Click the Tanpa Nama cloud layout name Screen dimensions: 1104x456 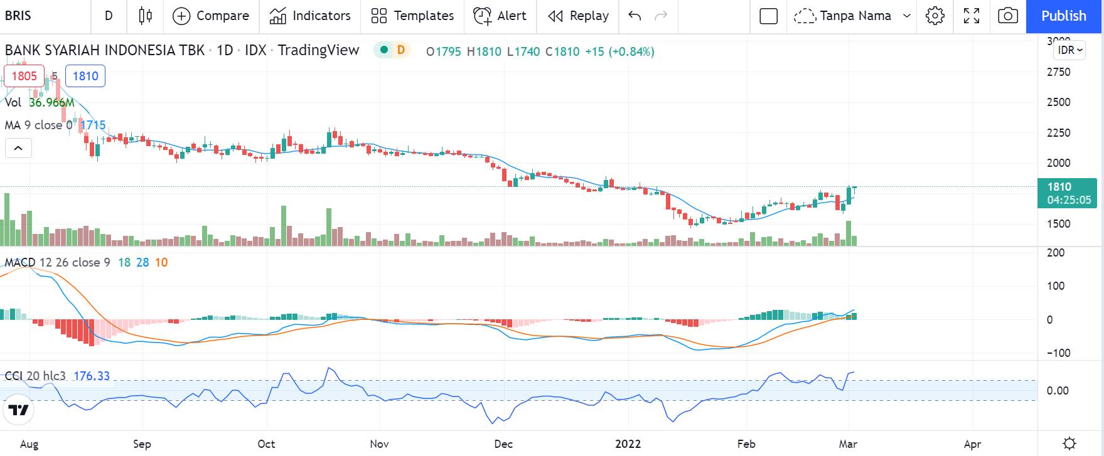pos(843,16)
